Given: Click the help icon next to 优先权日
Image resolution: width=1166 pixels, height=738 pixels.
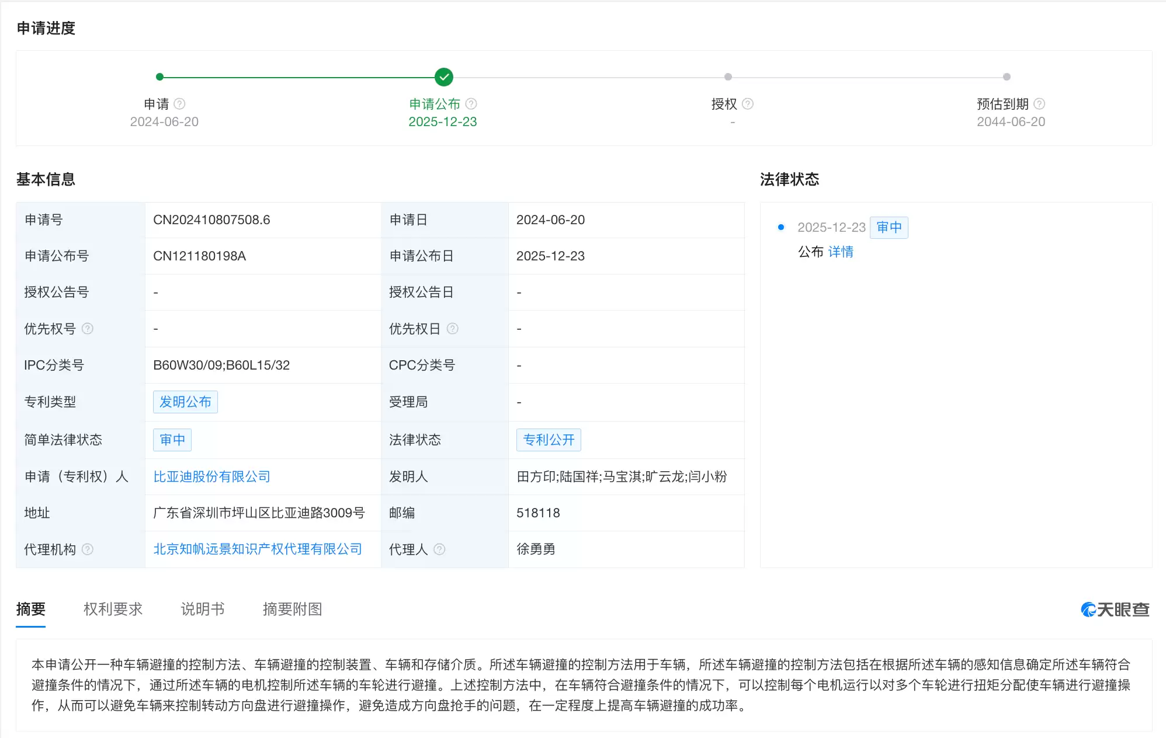Looking at the screenshot, I should click(x=453, y=329).
